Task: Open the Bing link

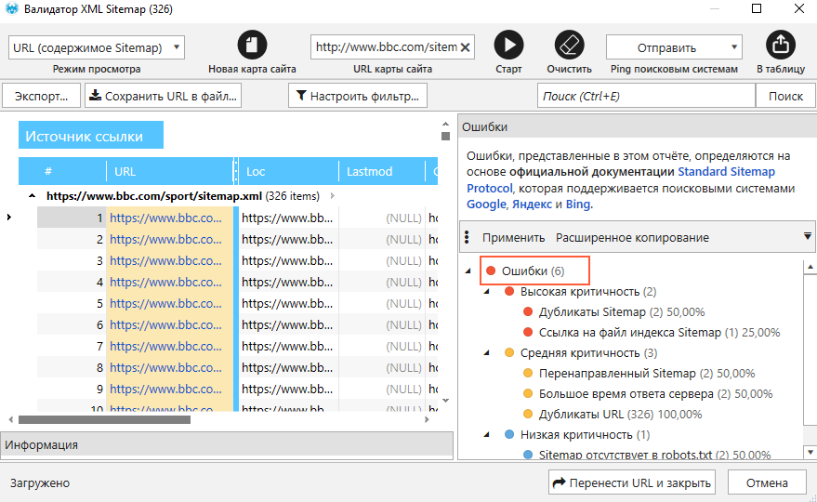Action: 578,204
